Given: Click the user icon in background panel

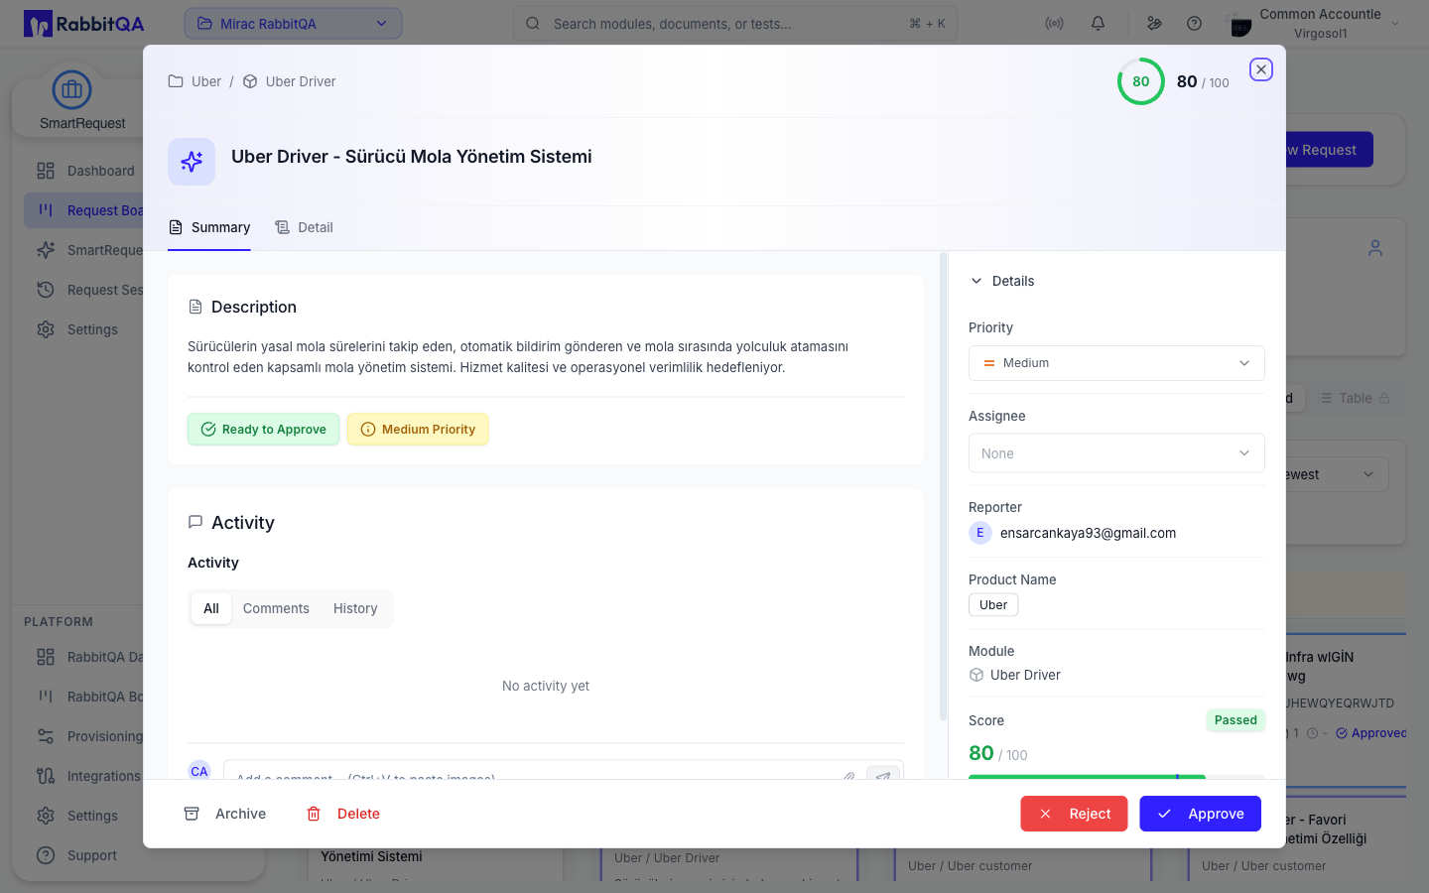Looking at the screenshot, I should pyautogui.click(x=1375, y=248).
